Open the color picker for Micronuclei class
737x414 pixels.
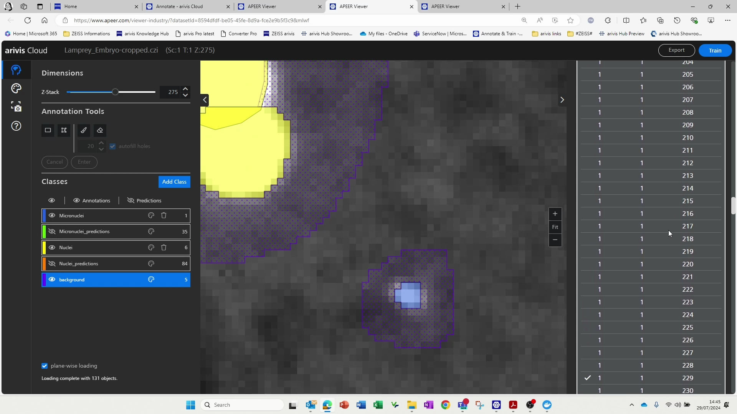pos(151,215)
